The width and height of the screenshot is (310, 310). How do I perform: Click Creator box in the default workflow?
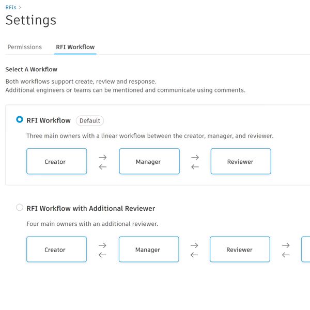56,161
